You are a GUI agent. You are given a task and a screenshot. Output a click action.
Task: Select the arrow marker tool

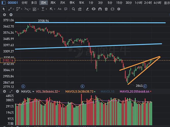tap(51, 9)
